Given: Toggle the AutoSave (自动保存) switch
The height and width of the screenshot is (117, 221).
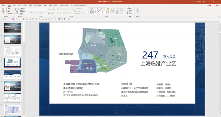Looking at the screenshot, I should pyautogui.click(x=9, y=19).
